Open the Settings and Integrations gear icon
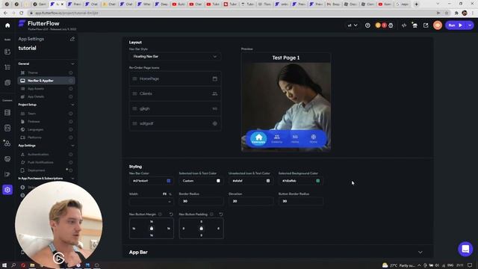The height and width of the screenshot is (269, 478). 7,189
